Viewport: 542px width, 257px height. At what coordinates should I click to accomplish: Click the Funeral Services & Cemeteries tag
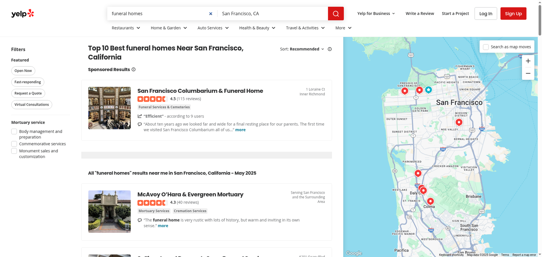coord(164,107)
